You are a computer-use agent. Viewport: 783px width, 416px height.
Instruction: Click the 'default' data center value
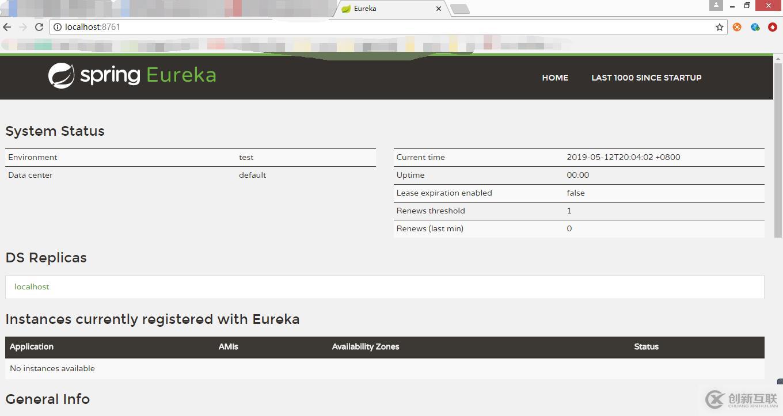pyautogui.click(x=252, y=175)
